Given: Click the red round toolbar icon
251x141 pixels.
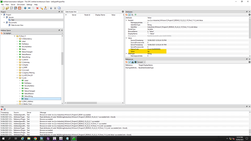Looking at the screenshot, I should pos(20,8).
